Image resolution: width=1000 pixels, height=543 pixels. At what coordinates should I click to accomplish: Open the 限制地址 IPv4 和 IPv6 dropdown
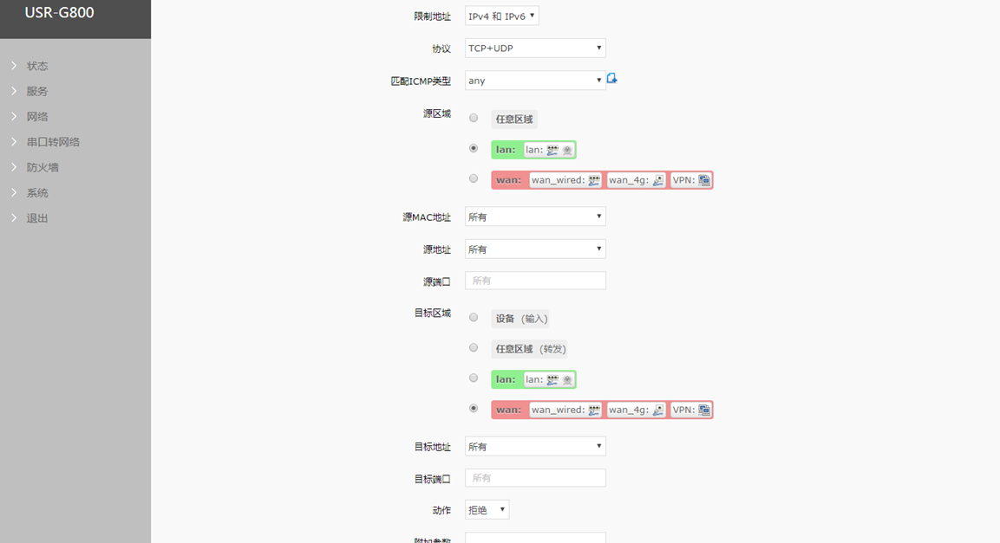(x=501, y=16)
